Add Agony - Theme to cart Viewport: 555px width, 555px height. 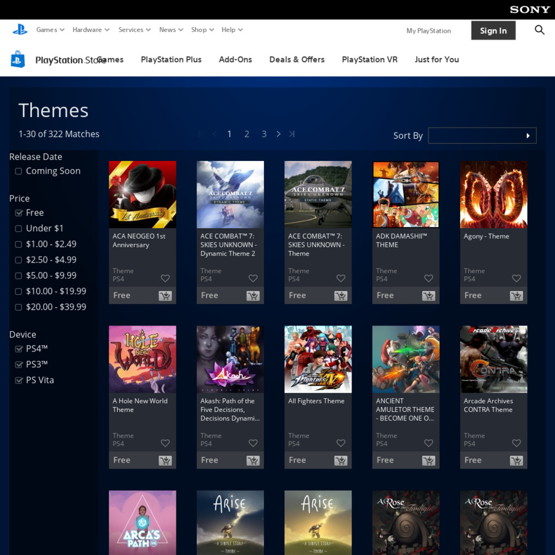(516, 295)
